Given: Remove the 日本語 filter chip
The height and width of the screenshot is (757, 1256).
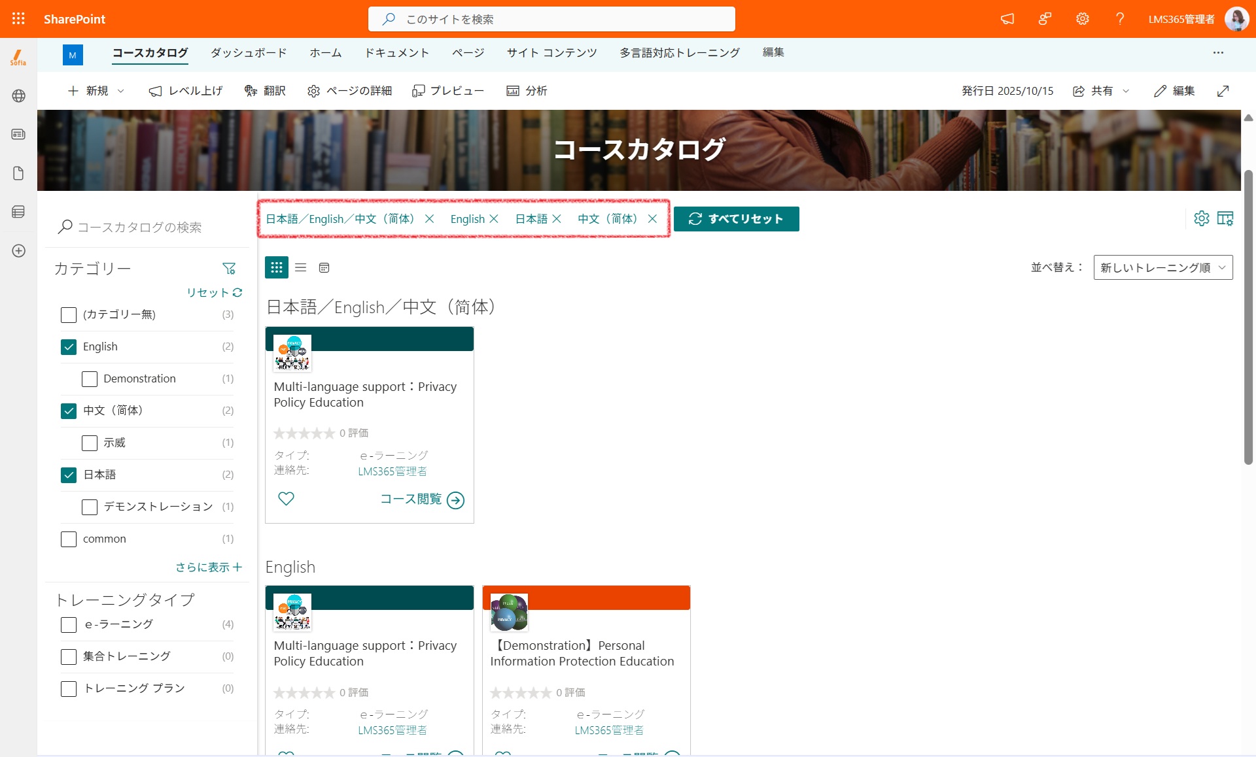Looking at the screenshot, I should pyautogui.click(x=557, y=219).
